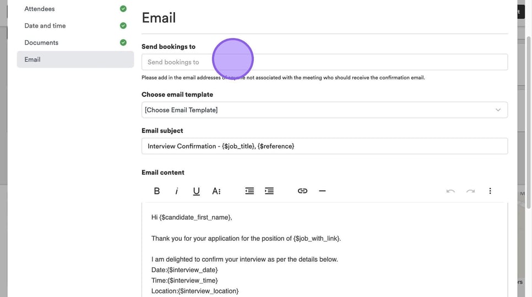The image size is (532, 297).
Task: Apply italic formatting to email content
Action: pyautogui.click(x=177, y=191)
